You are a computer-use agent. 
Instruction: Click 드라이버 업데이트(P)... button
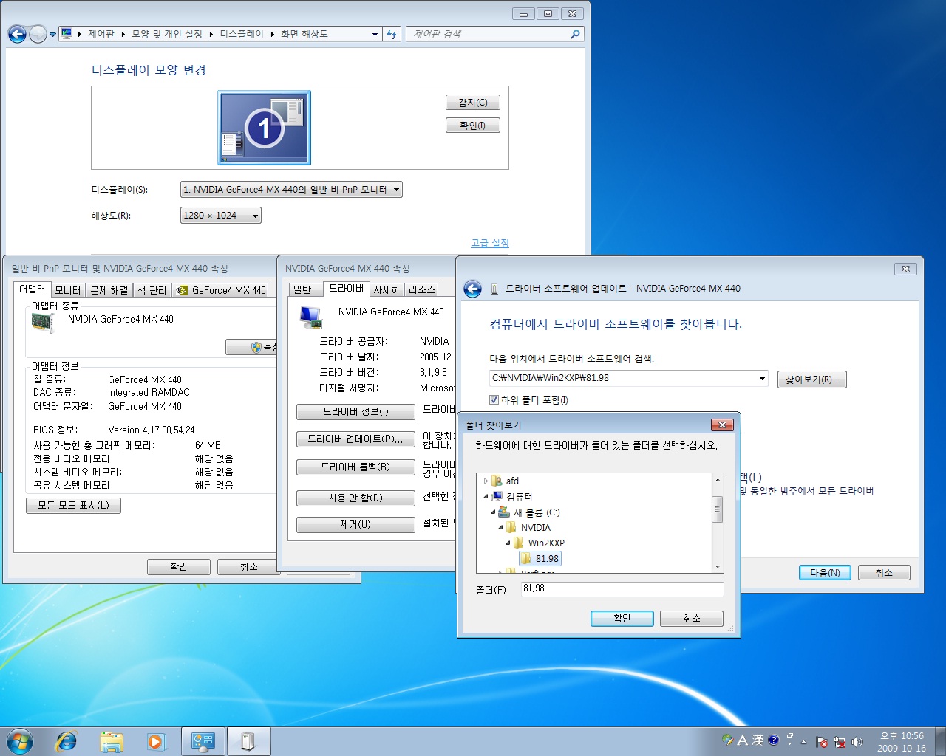click(x=355, y=439)
